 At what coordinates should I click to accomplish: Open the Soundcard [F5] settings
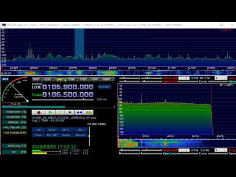point(15,112)
